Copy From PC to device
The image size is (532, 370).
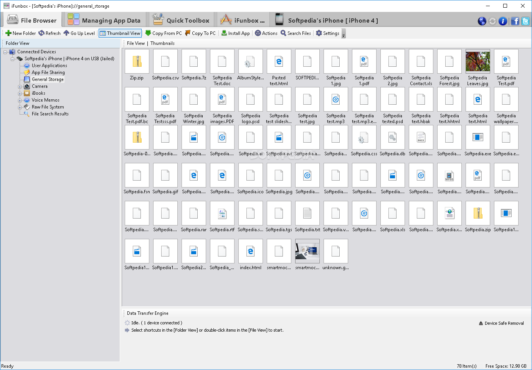coord(164,33)
